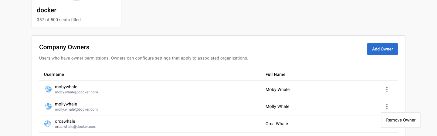Open the docker organization card
Viewport: 437px width, 136px height.
click(76, 14)
